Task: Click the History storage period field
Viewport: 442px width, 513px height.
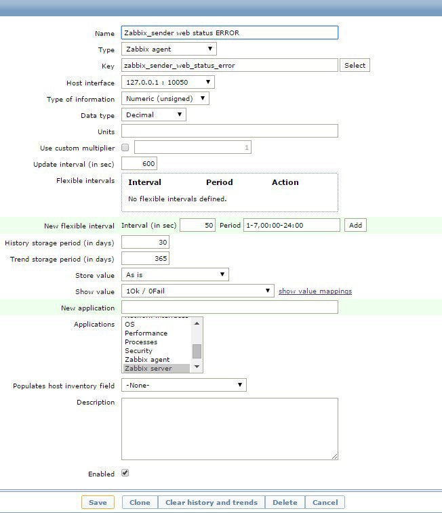Action: (x=145, y=242)
